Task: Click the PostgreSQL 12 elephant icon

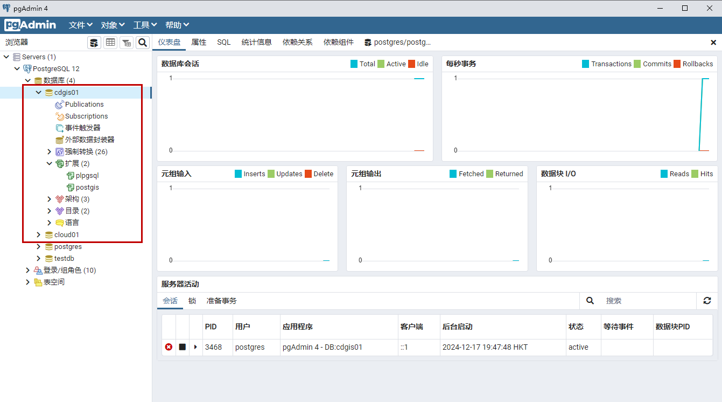Action: pos(27,68)
